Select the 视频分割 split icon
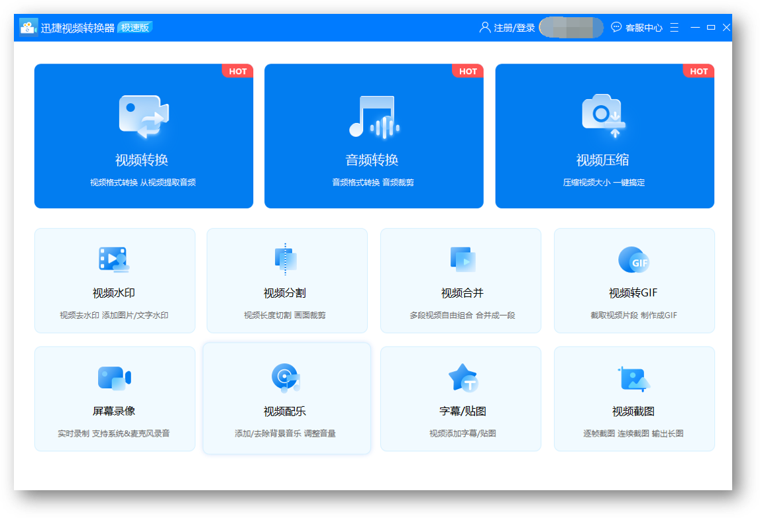 pos(286,259)
